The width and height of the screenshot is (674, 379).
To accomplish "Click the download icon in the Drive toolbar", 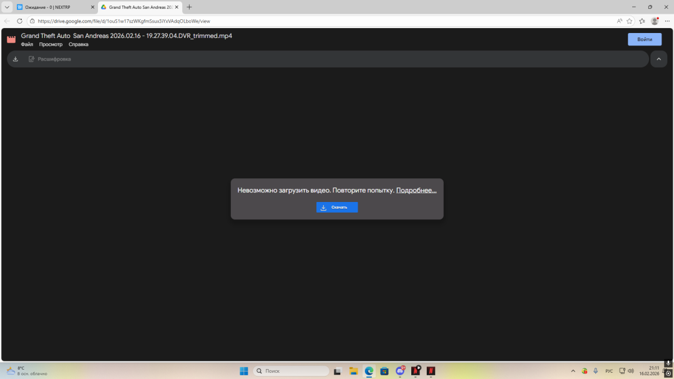I will pyautogui.click(x=16, y=59).
